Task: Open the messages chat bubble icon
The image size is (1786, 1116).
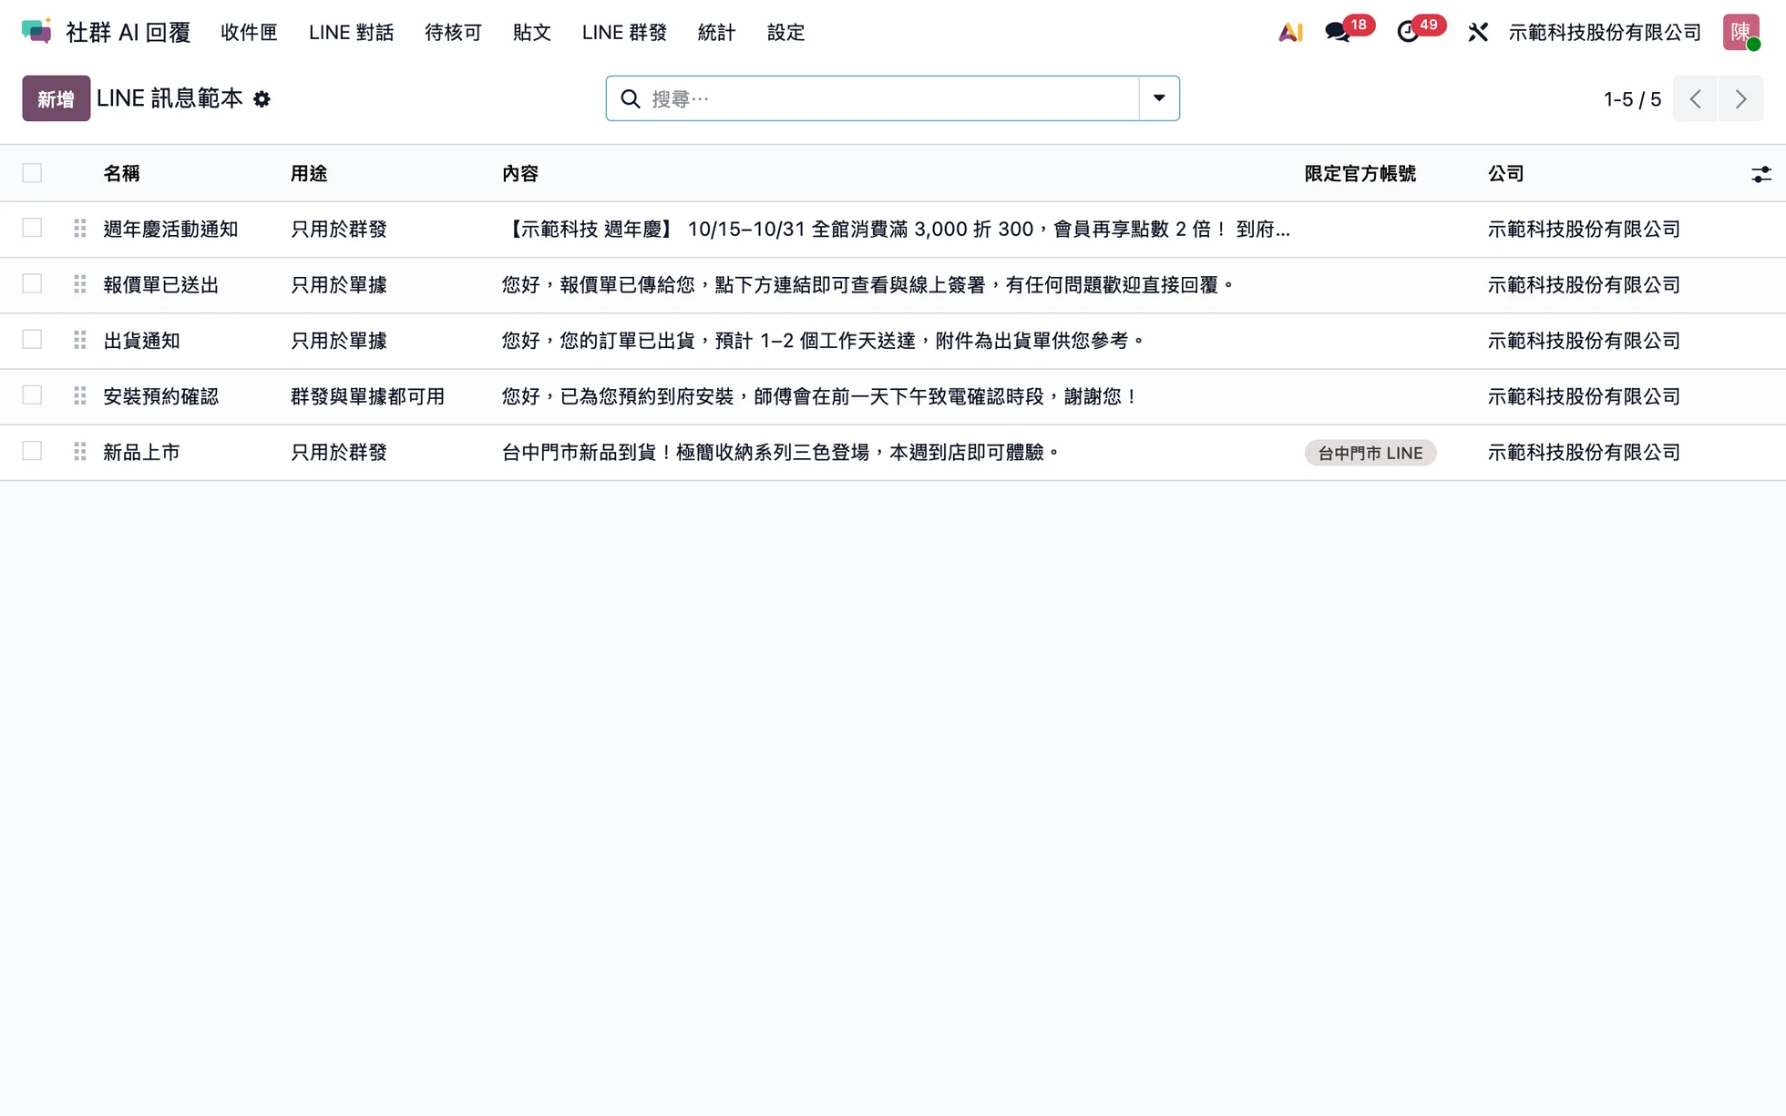Action: pos(1337,32)
